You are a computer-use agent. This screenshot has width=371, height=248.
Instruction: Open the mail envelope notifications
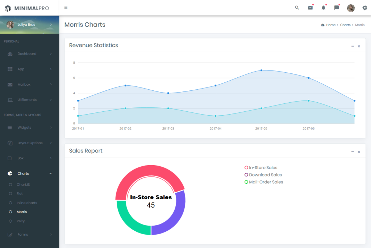pos(310,8)
